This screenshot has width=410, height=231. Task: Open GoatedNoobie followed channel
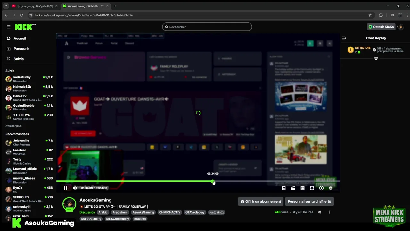click(29, 107)
